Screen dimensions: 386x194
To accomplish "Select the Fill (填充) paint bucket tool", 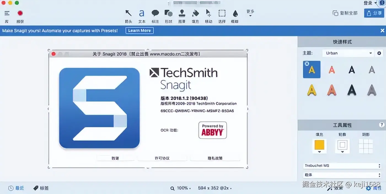I will coord(195,13).
